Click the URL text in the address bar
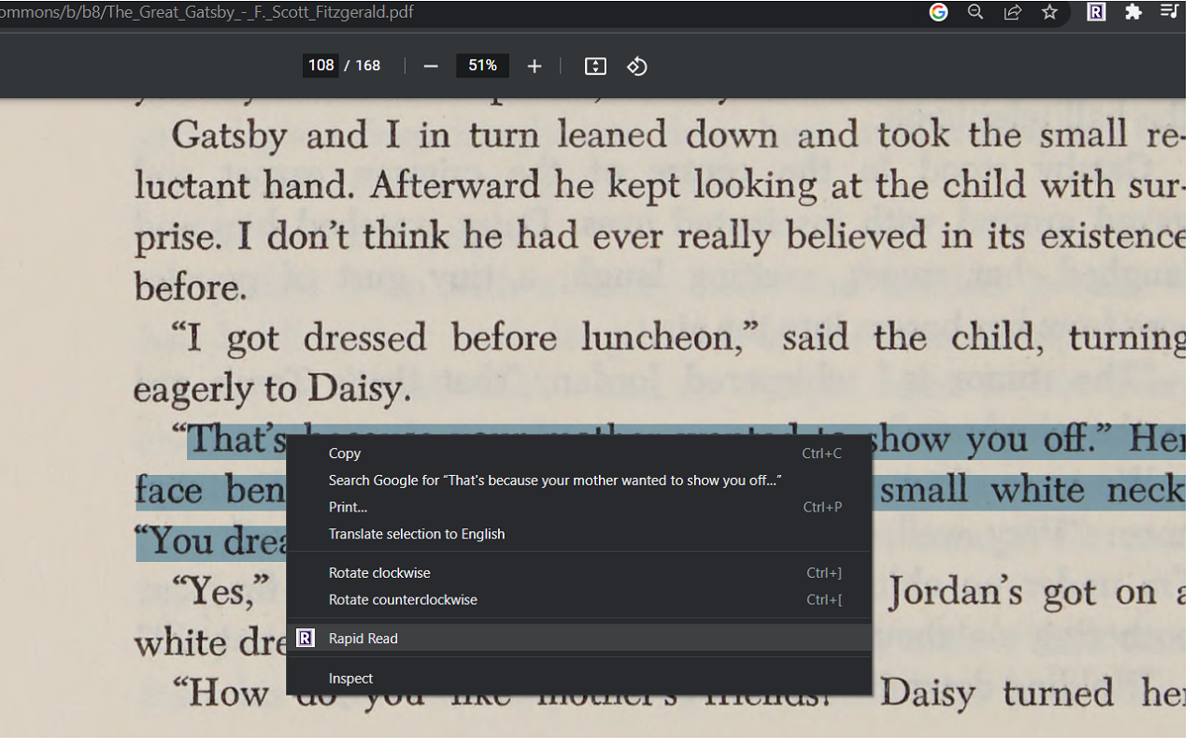This screenshot has width=1196, height=748. tap(207, 12)
